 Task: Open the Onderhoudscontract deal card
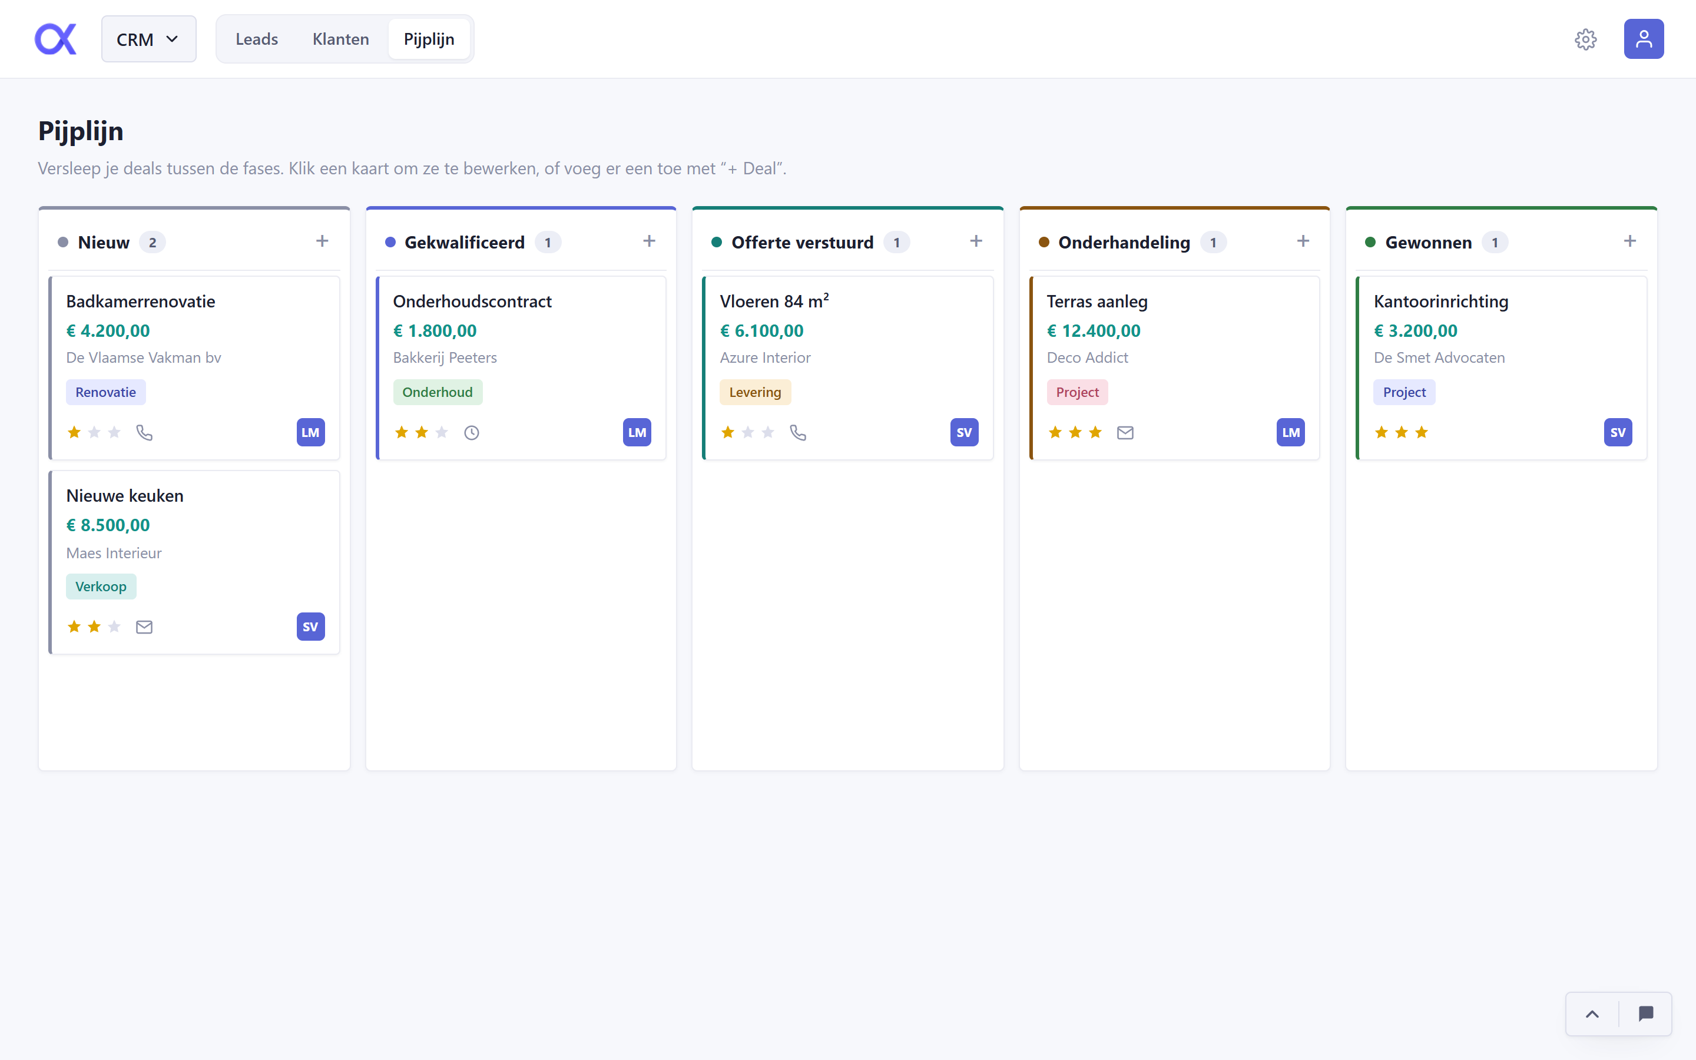(x=521, y=368)
